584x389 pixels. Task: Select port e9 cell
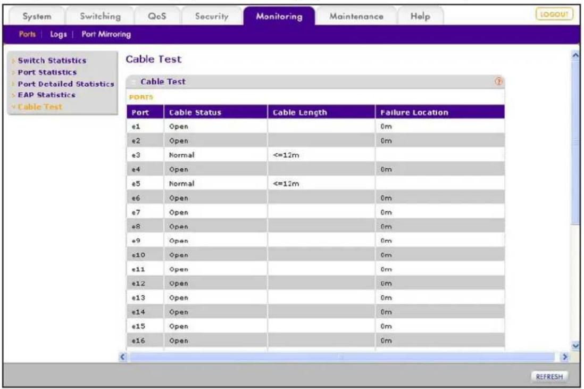[x=145, y=241]
